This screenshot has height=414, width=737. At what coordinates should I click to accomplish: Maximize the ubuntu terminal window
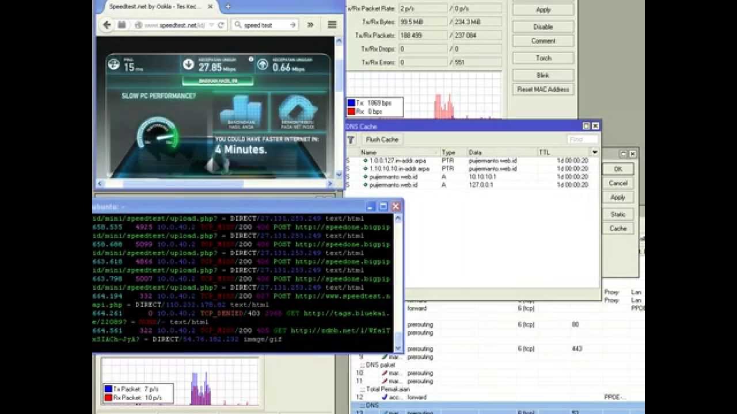click(383, 206)
